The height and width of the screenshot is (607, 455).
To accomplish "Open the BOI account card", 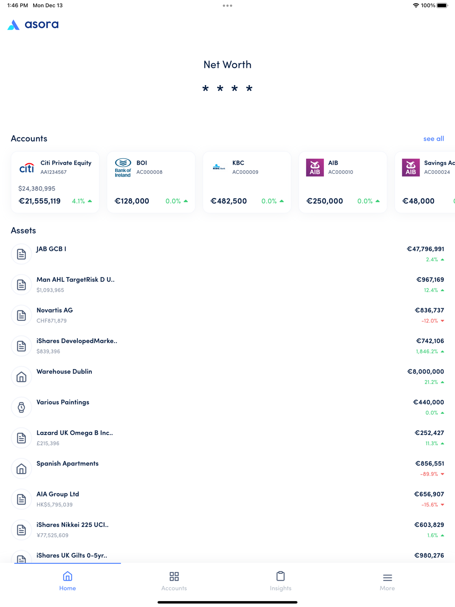I will click(151, 182).
